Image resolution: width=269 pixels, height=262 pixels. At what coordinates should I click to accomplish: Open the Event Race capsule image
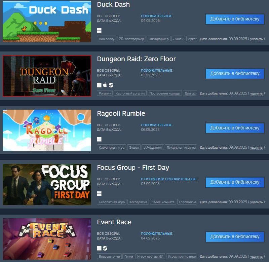click(x=47, y=239)
